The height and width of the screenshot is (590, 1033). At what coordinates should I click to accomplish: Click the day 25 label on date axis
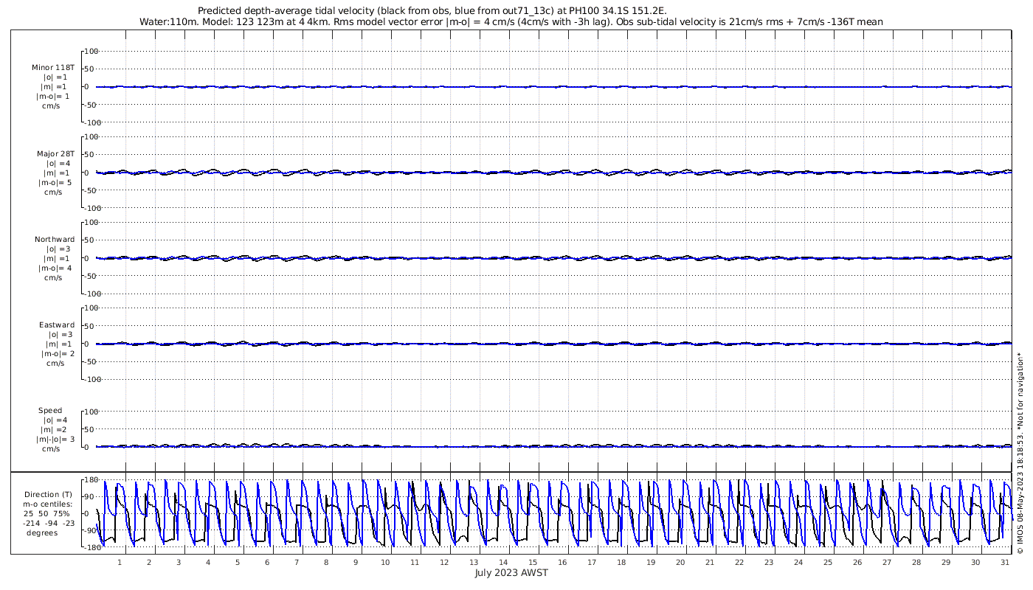[828, 562]
